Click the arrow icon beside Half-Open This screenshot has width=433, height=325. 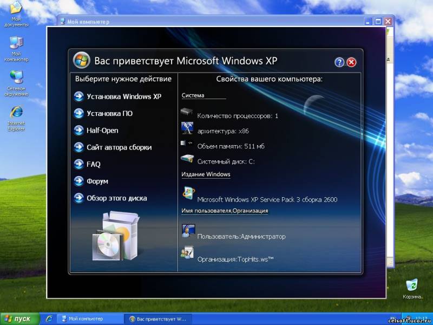78,131
